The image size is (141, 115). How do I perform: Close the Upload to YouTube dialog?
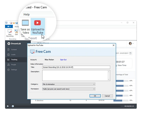[x=113, y=45]
